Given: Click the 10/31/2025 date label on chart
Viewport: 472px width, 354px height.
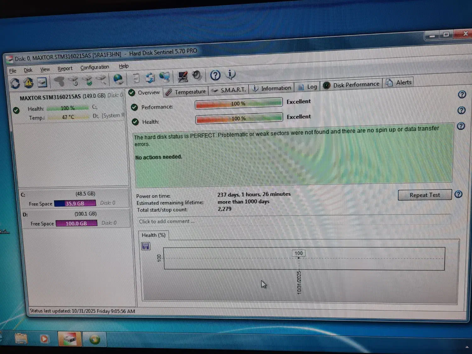Looking at the screenshot, I should coord(299,283).
